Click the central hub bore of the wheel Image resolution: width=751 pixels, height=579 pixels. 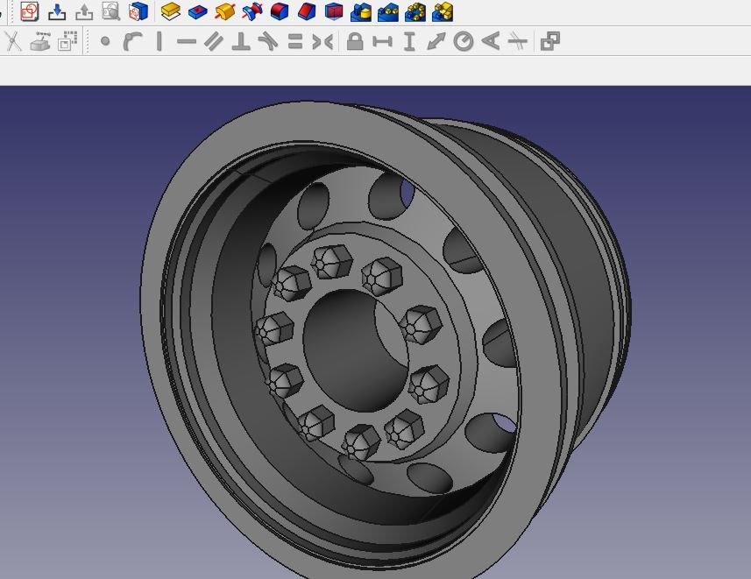pos(356,350)
